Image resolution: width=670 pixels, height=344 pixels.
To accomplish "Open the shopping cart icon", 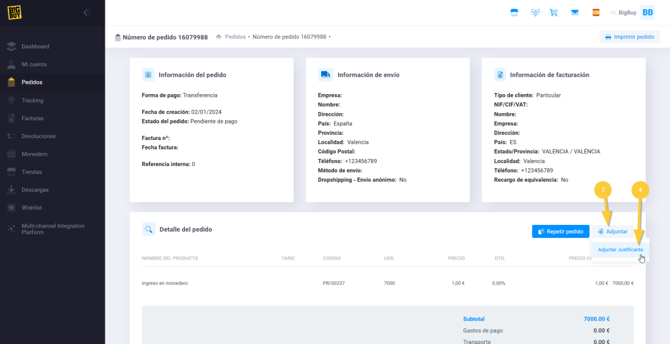I will 554,12.
